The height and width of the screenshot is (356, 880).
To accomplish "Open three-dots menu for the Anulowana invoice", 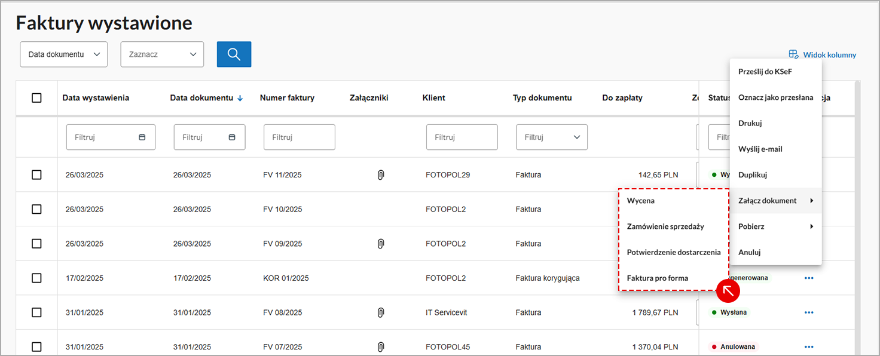I will (809, 347).
